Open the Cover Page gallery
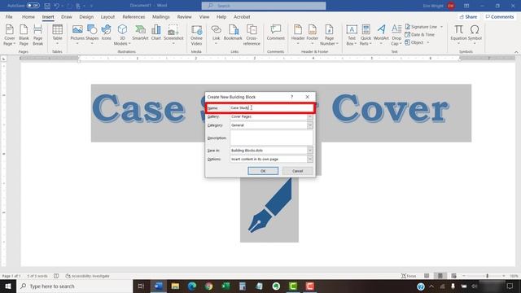 point(9,35)
